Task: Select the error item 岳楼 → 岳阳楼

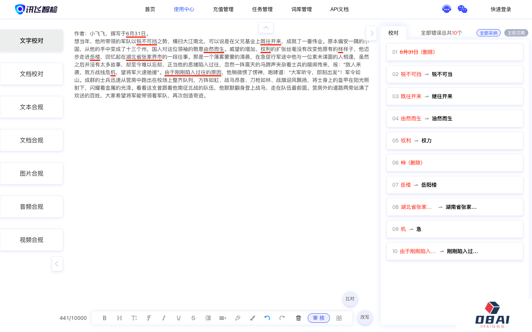Action: 454,185
